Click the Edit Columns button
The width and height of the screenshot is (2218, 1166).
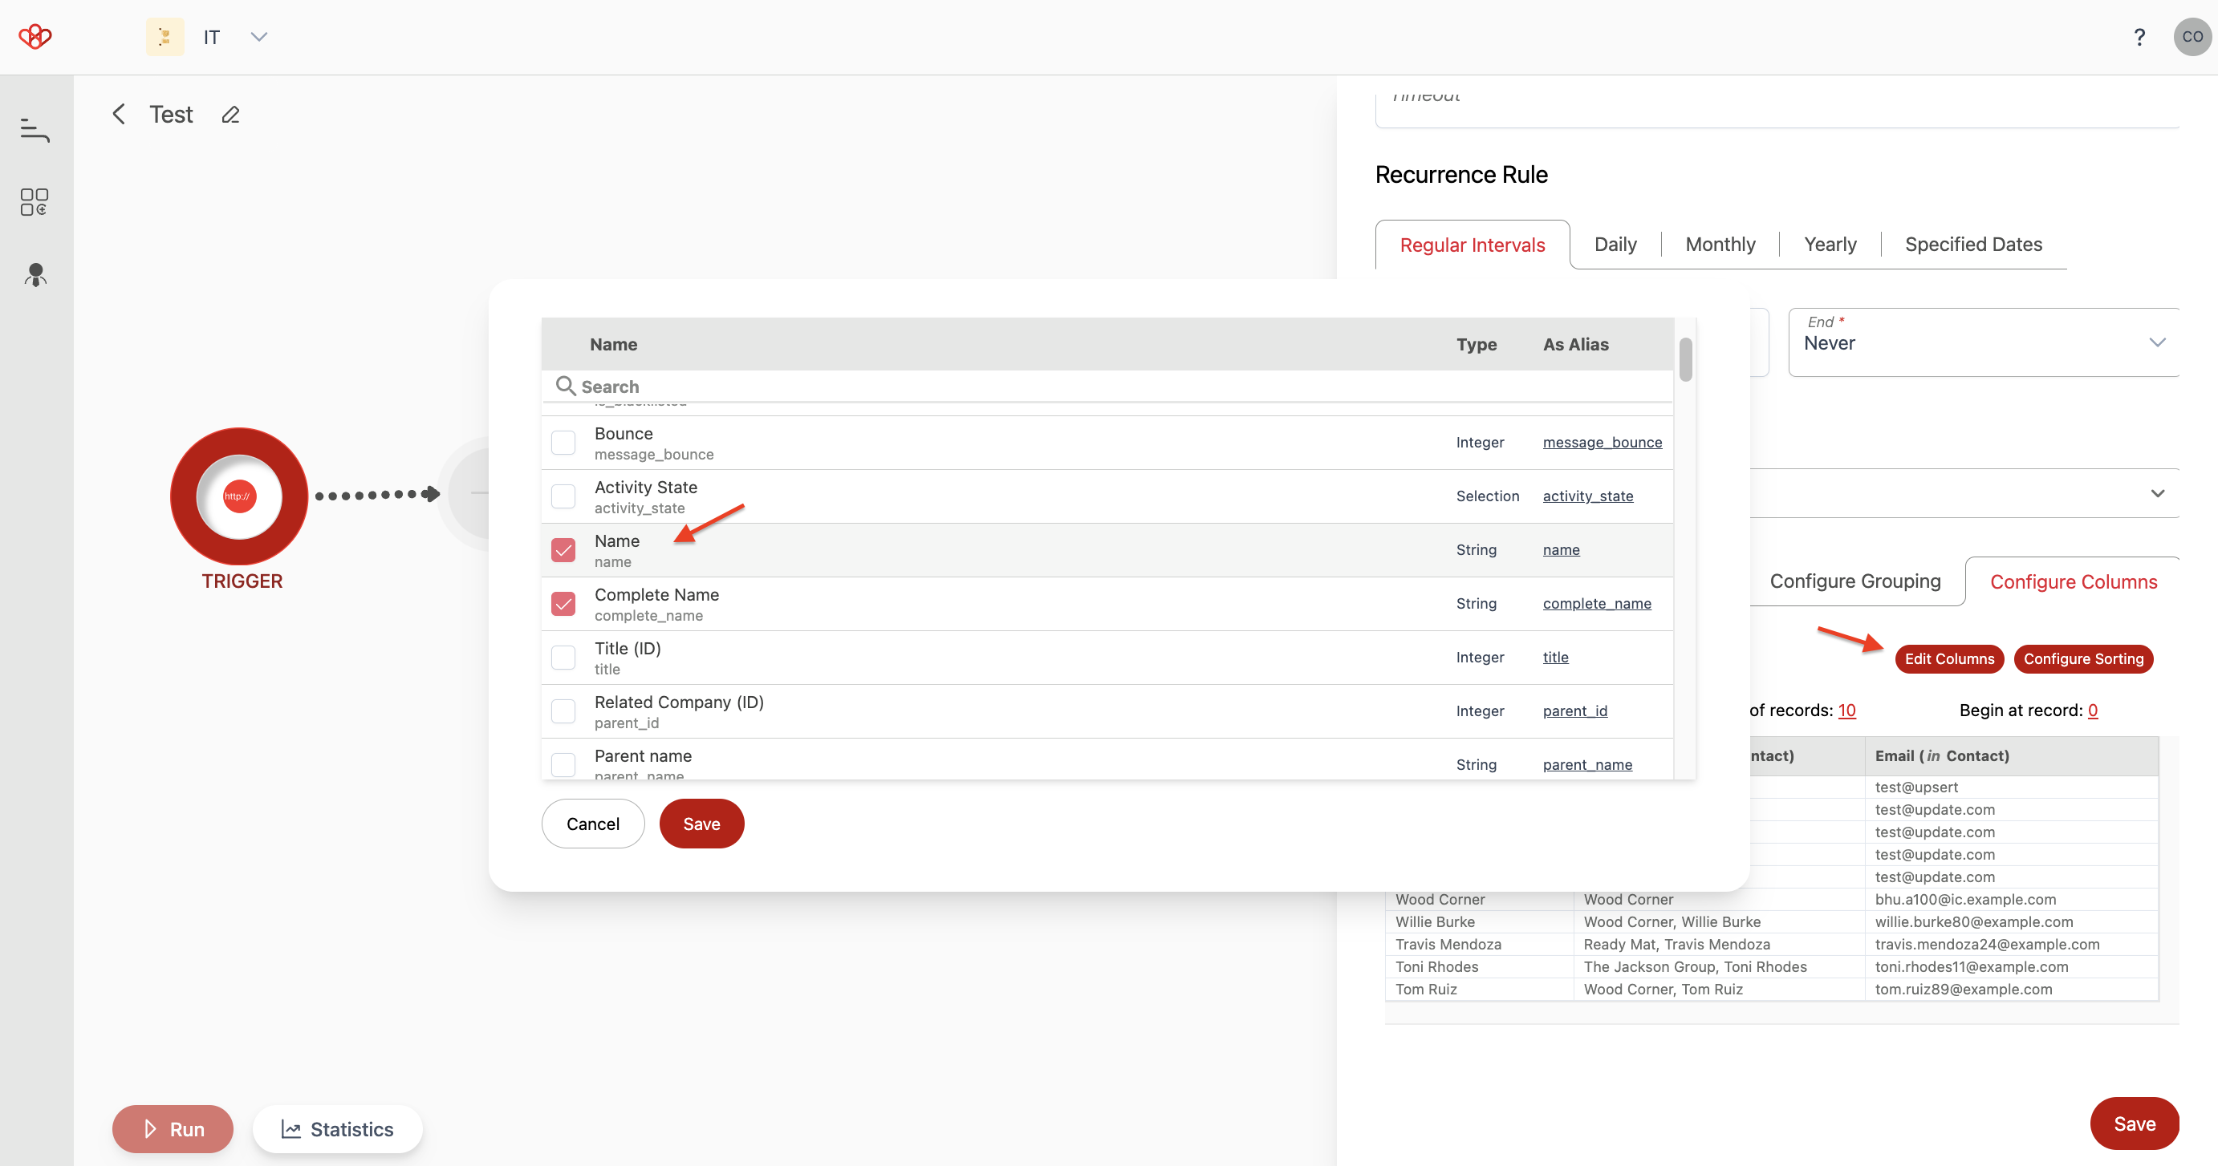point(1948,657)
